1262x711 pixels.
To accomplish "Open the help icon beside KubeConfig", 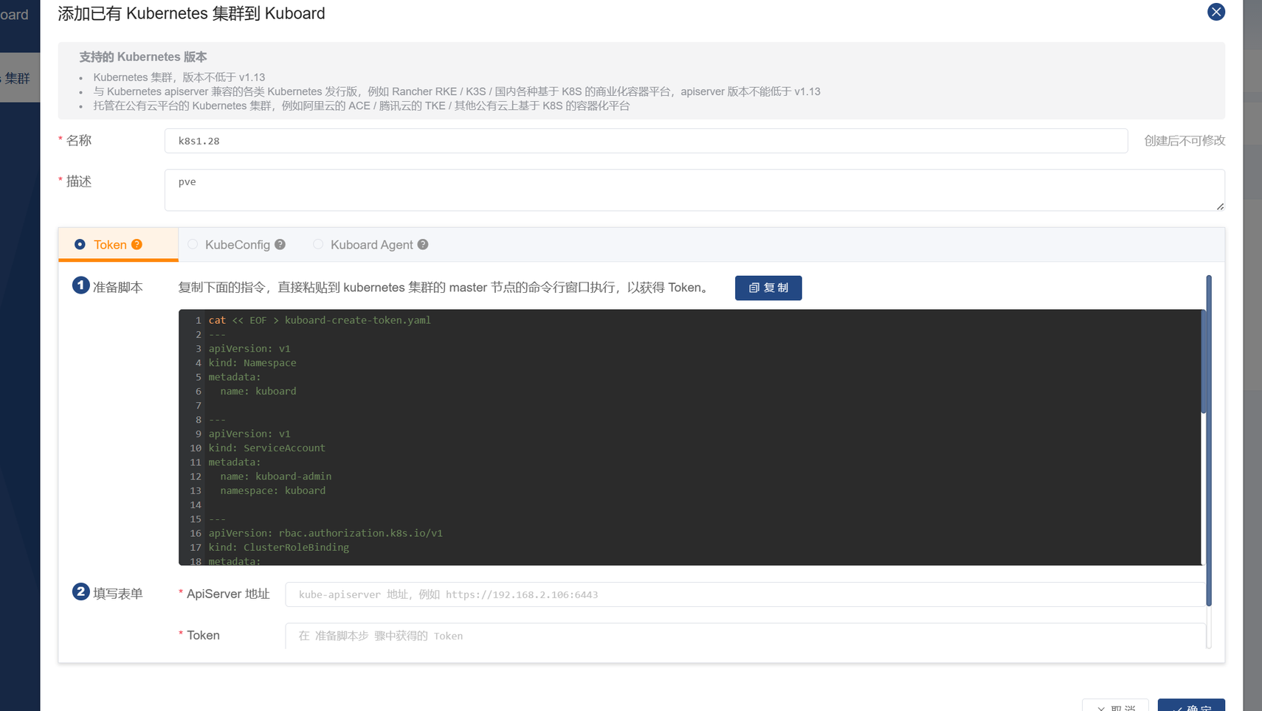I will 280,245.
